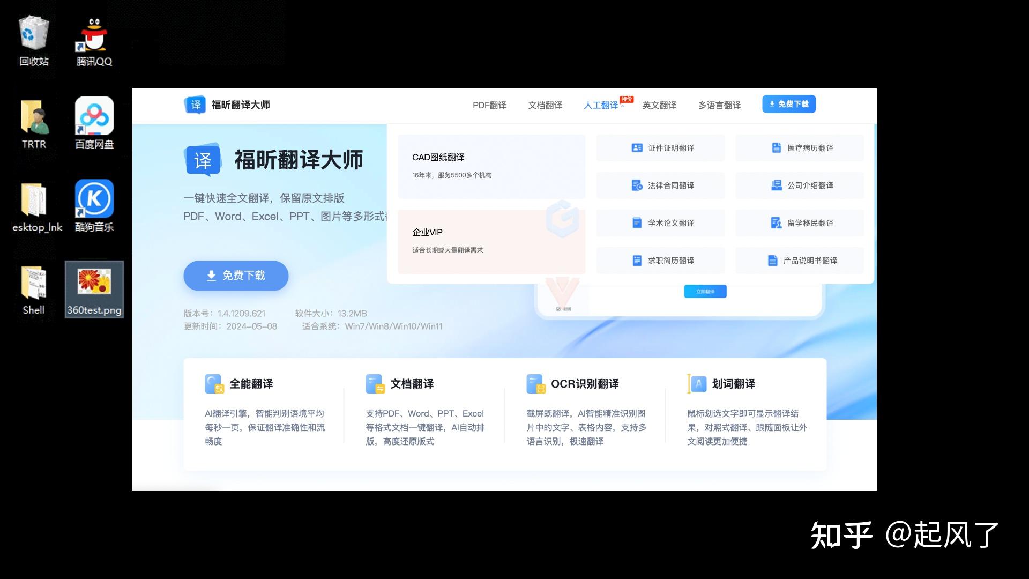Click the header 免费下载 button

(x=789, y=104)
